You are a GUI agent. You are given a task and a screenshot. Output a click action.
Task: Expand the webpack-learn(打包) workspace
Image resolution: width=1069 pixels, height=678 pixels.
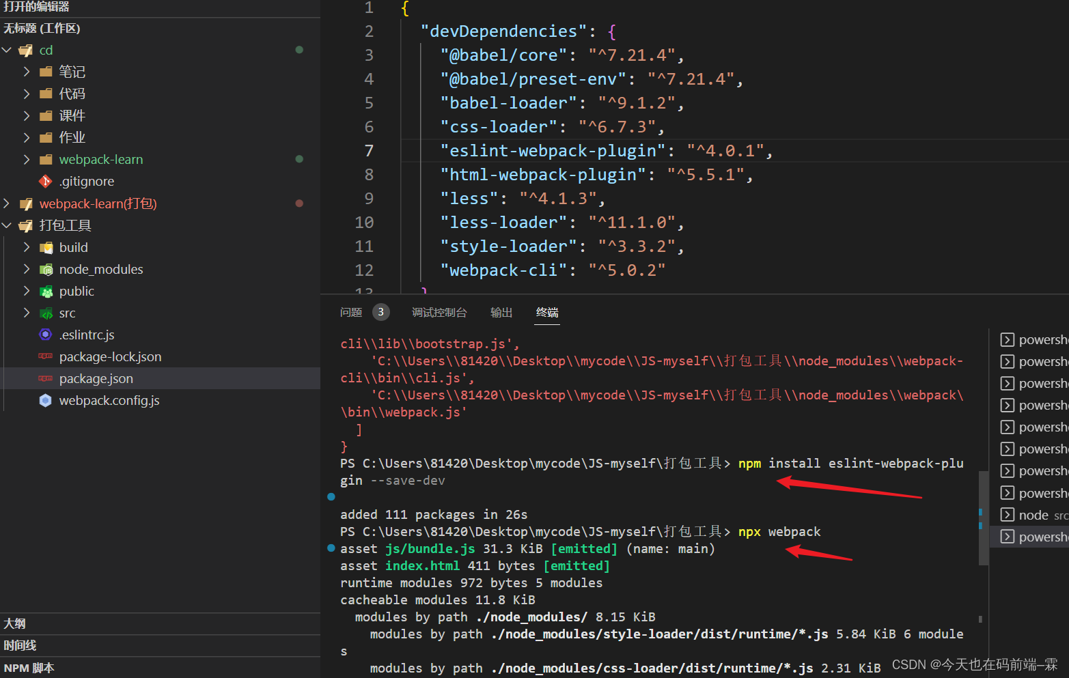[x=5, y=203]
